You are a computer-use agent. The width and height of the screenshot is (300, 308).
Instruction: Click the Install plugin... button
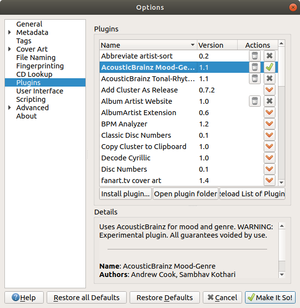(x=125, y=194)
